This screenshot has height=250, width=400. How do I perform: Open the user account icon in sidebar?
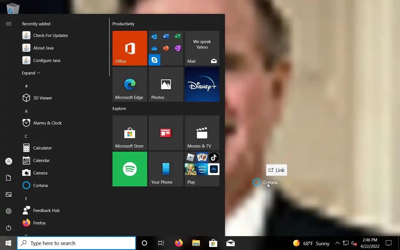9,161
